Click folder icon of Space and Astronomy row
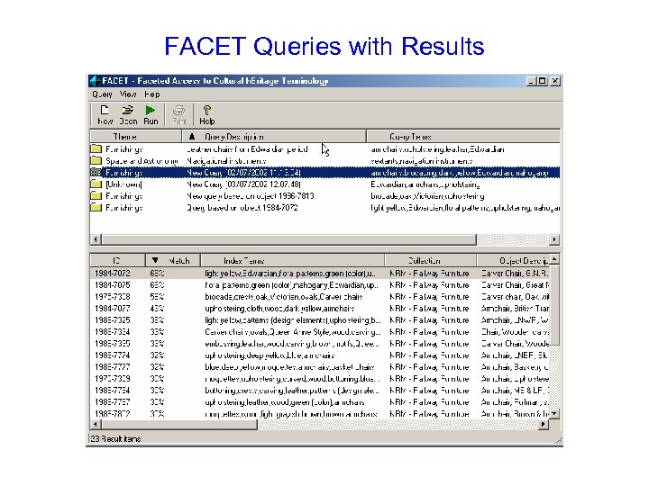This screenshot has height=486, width=649. click(x=96, y=160)
